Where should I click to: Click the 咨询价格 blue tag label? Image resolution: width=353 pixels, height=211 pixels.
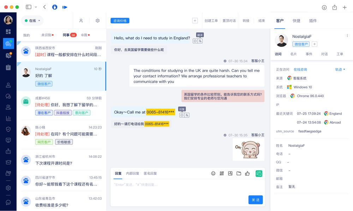120,21
